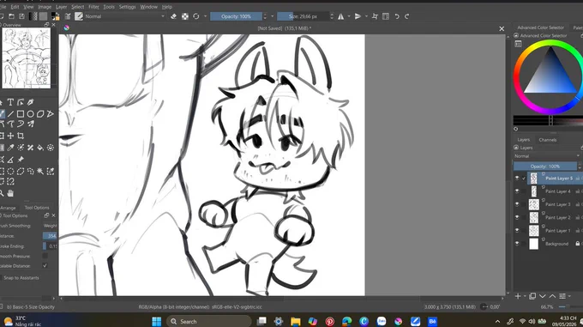Select the Rectangle tool

coord(21,114)
